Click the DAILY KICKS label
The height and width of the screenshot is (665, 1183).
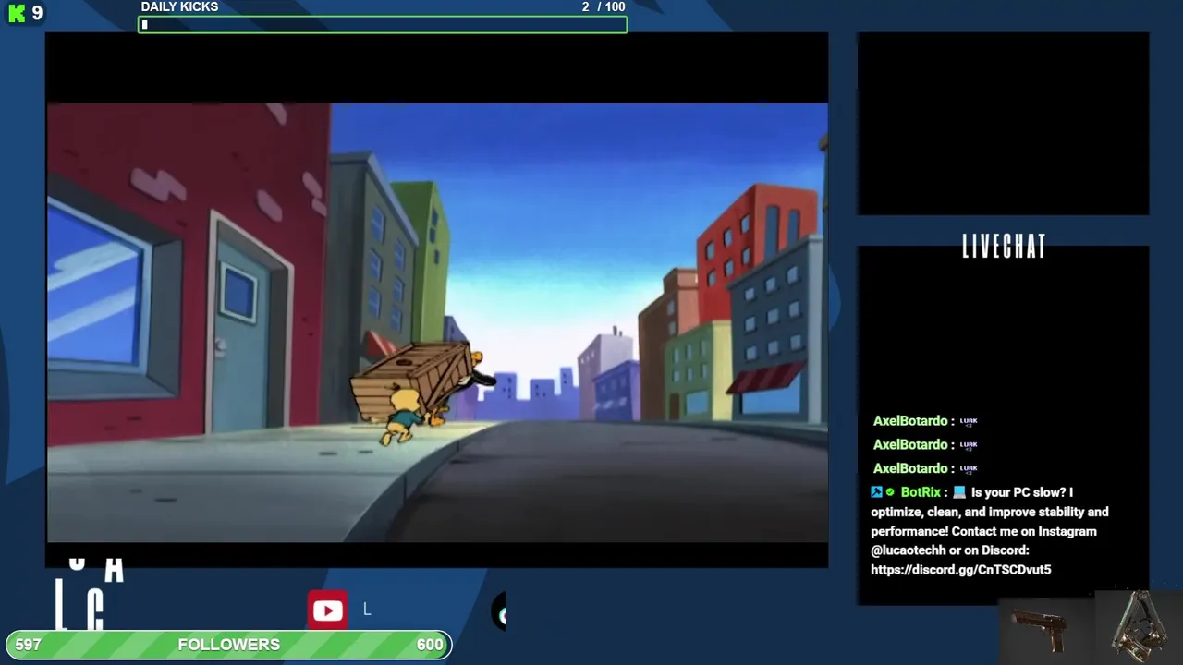[179, 6]
